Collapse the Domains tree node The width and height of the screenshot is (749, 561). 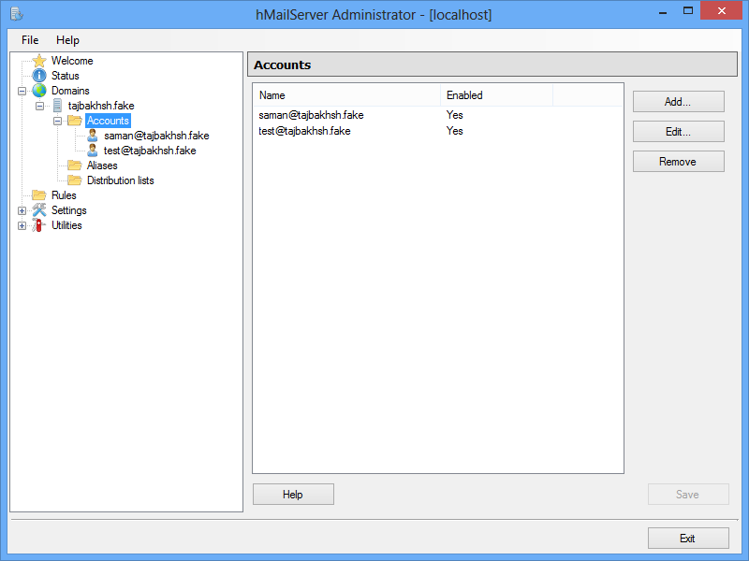22,91
